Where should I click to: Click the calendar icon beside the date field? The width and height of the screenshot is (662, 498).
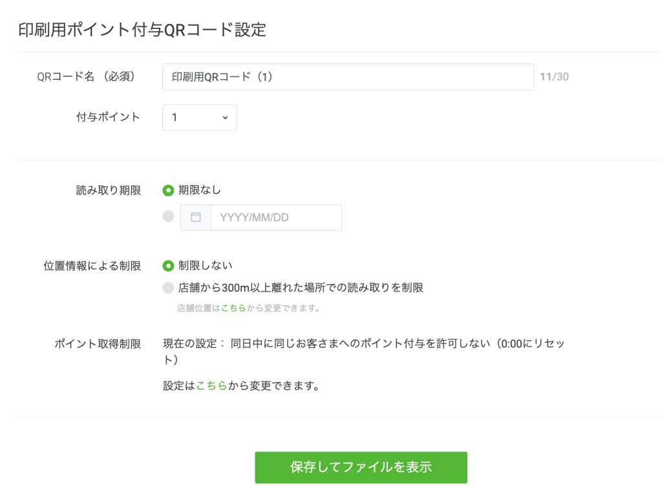196,217
